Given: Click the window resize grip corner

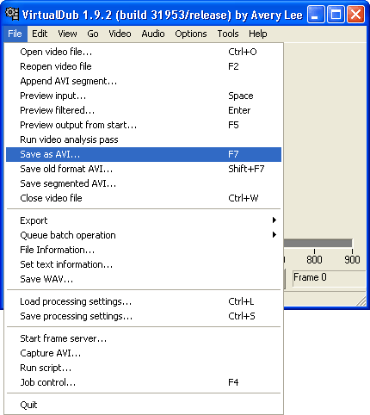Looking at the screenshot, I should click(361, 301).
